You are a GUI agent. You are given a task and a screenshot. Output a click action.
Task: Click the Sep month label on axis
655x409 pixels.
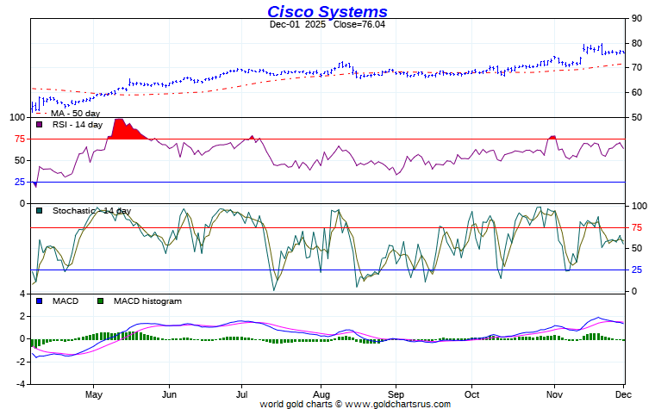396,394
